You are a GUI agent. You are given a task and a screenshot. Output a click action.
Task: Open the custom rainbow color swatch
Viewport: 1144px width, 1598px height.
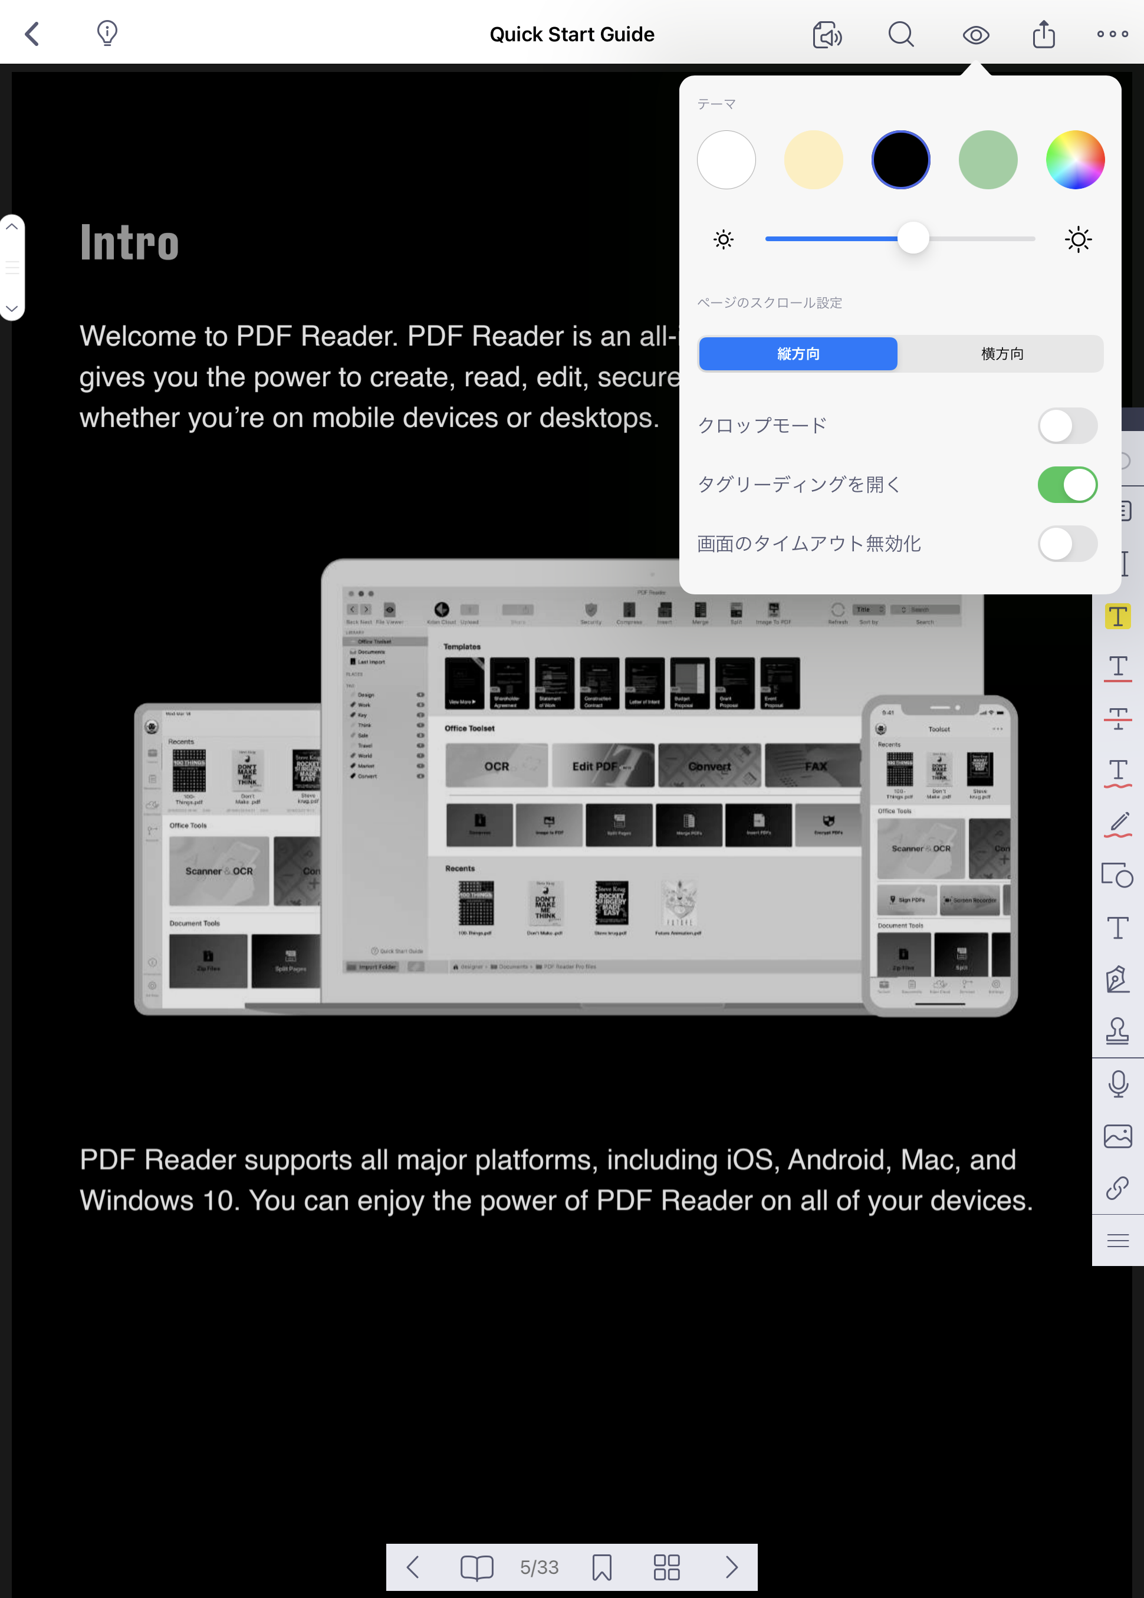(1075, 160)
